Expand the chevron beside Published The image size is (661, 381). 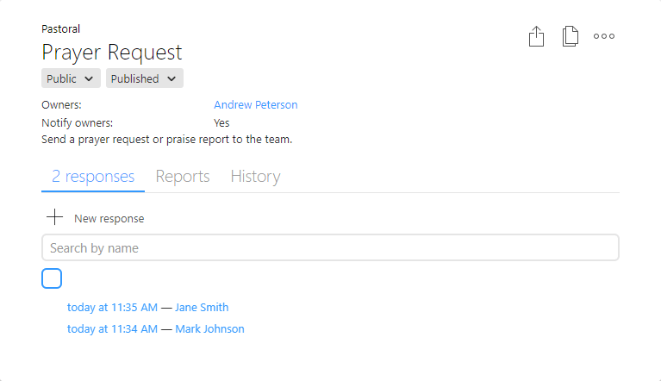(171, 78)
